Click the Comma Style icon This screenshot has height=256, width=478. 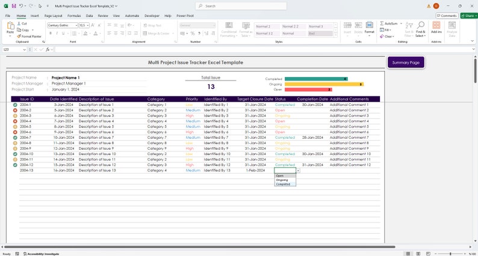(199, 33)
